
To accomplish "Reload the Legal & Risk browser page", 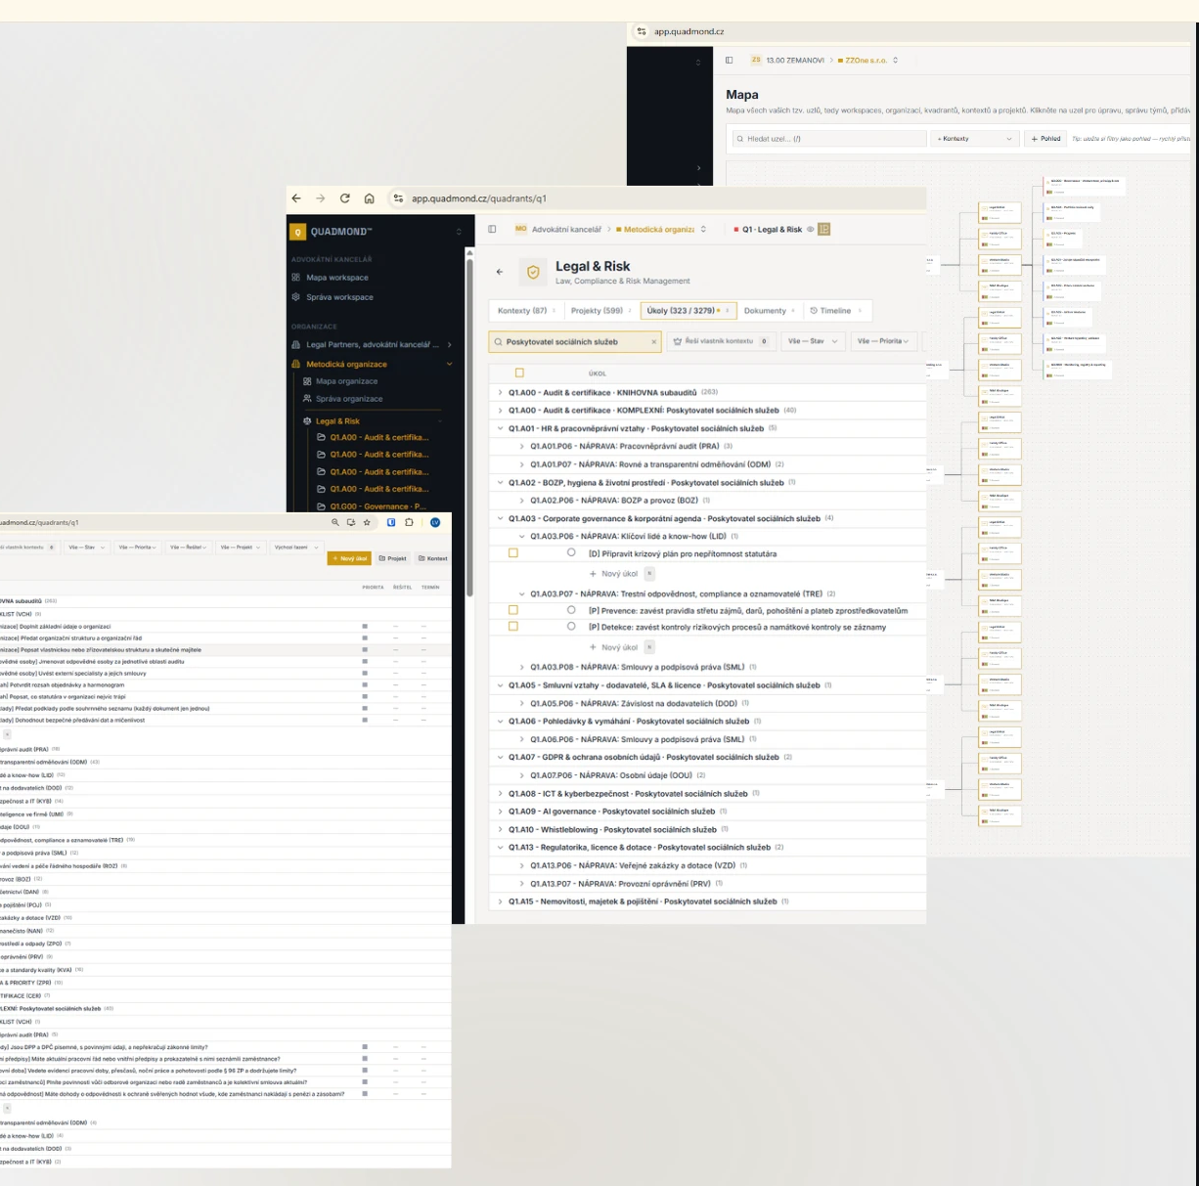I will pos(344,198).
